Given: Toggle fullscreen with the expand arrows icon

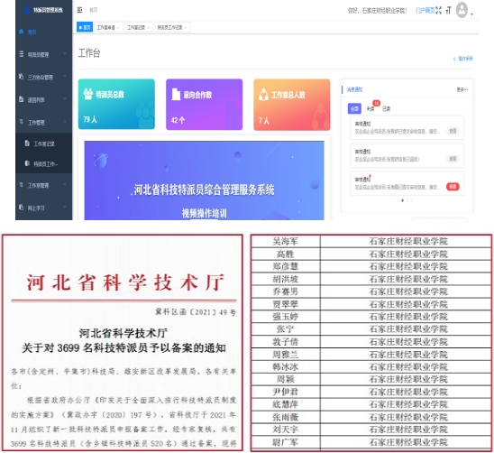Looking at the screenshot, I should (x=438, y=11).
